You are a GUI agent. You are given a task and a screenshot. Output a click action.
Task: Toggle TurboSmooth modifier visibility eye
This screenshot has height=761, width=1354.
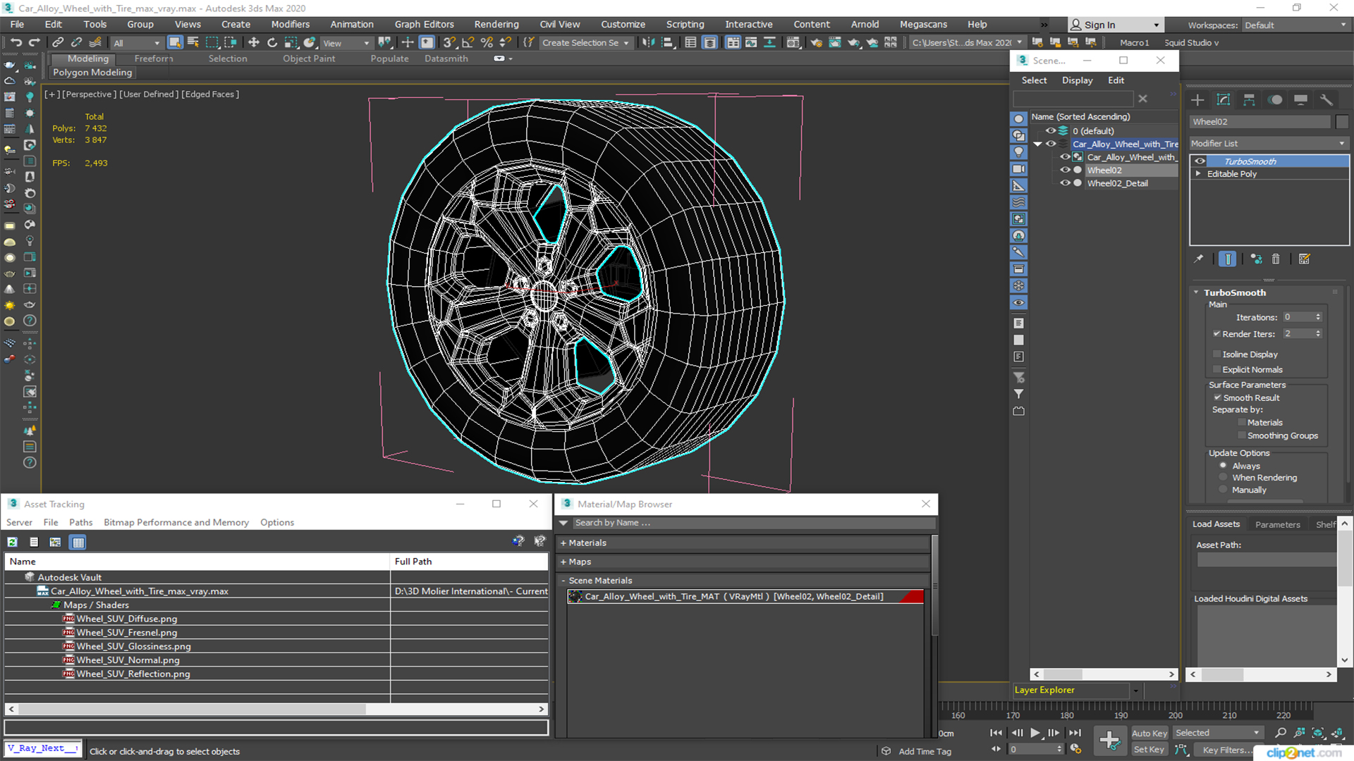coord(1200,161)
